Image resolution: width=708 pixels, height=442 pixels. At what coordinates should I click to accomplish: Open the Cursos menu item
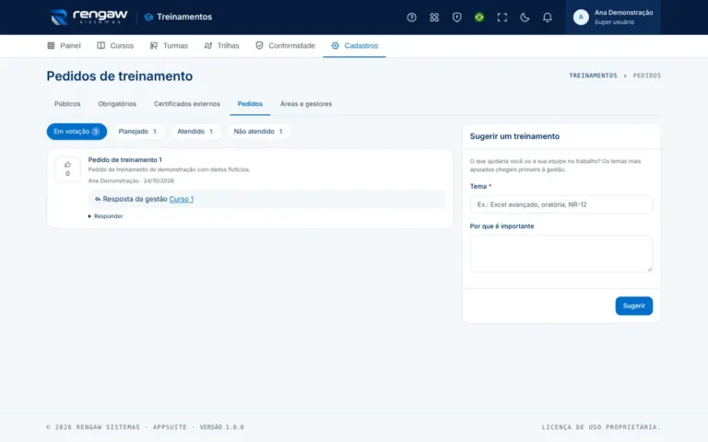[x=115, y=45]
